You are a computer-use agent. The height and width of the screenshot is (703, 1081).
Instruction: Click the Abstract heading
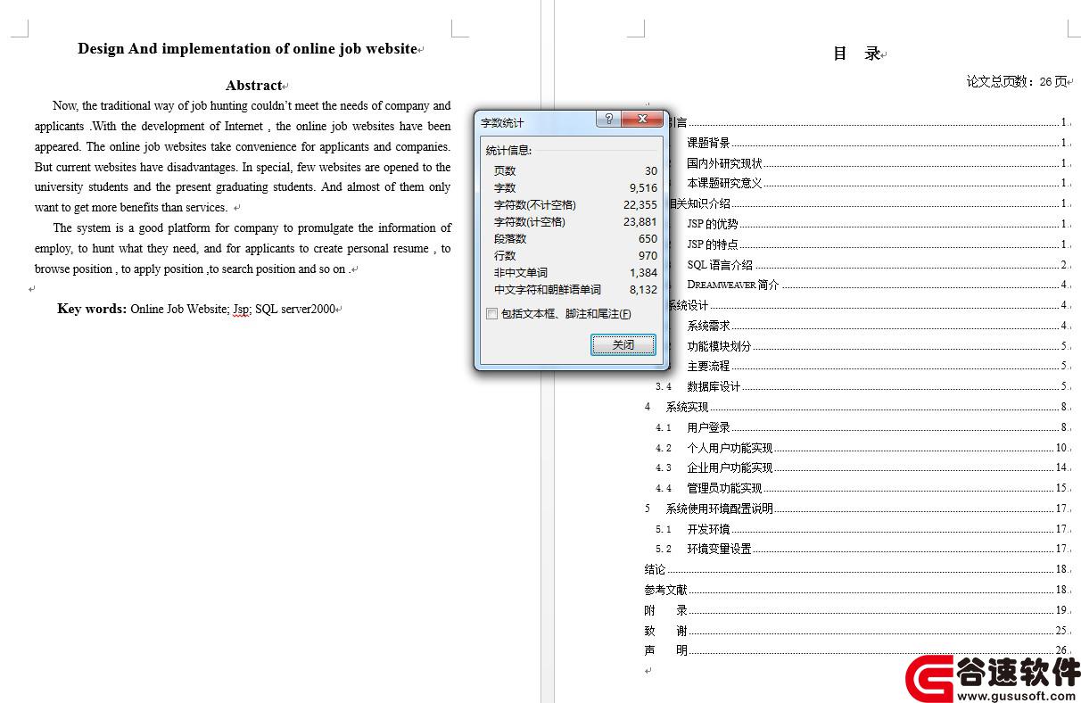254,86
